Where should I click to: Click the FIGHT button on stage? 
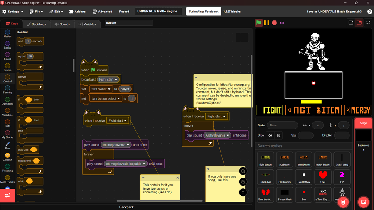[x=270, y=110]
